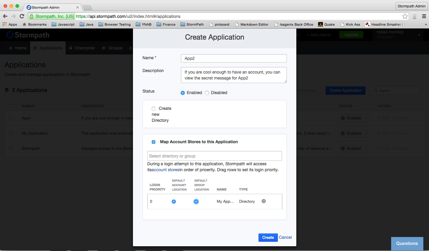Open the Apps grid shortcut
This screenshot has width=429, height=251.
[10, 24]
